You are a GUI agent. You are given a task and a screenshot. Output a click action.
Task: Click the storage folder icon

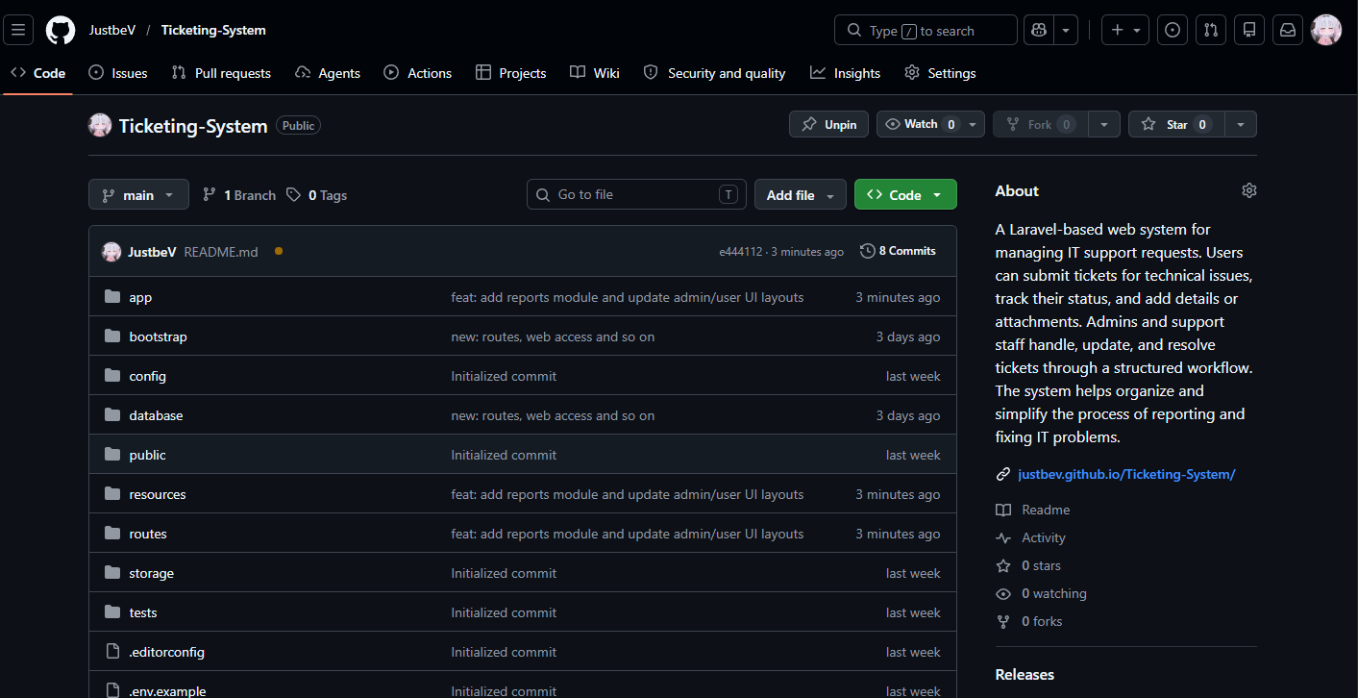[112, 573]
